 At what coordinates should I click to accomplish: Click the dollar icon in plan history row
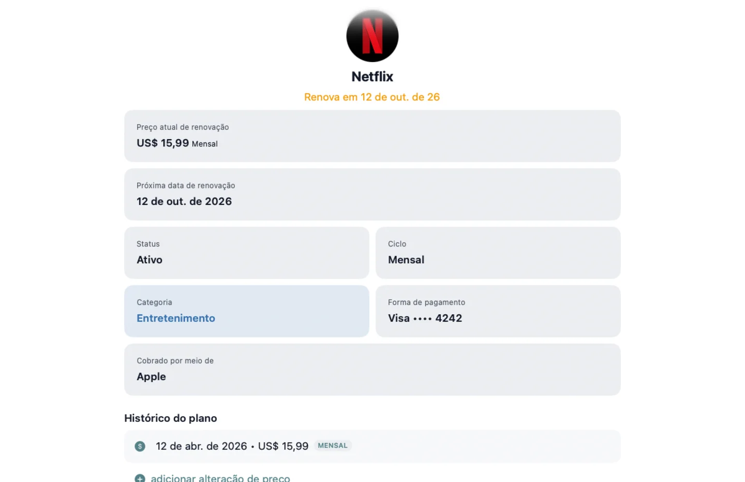coord(140,446)
